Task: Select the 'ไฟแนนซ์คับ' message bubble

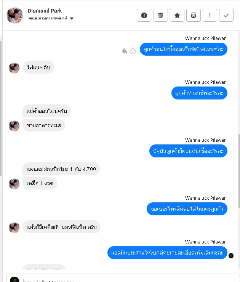Action: click(38, 67)
